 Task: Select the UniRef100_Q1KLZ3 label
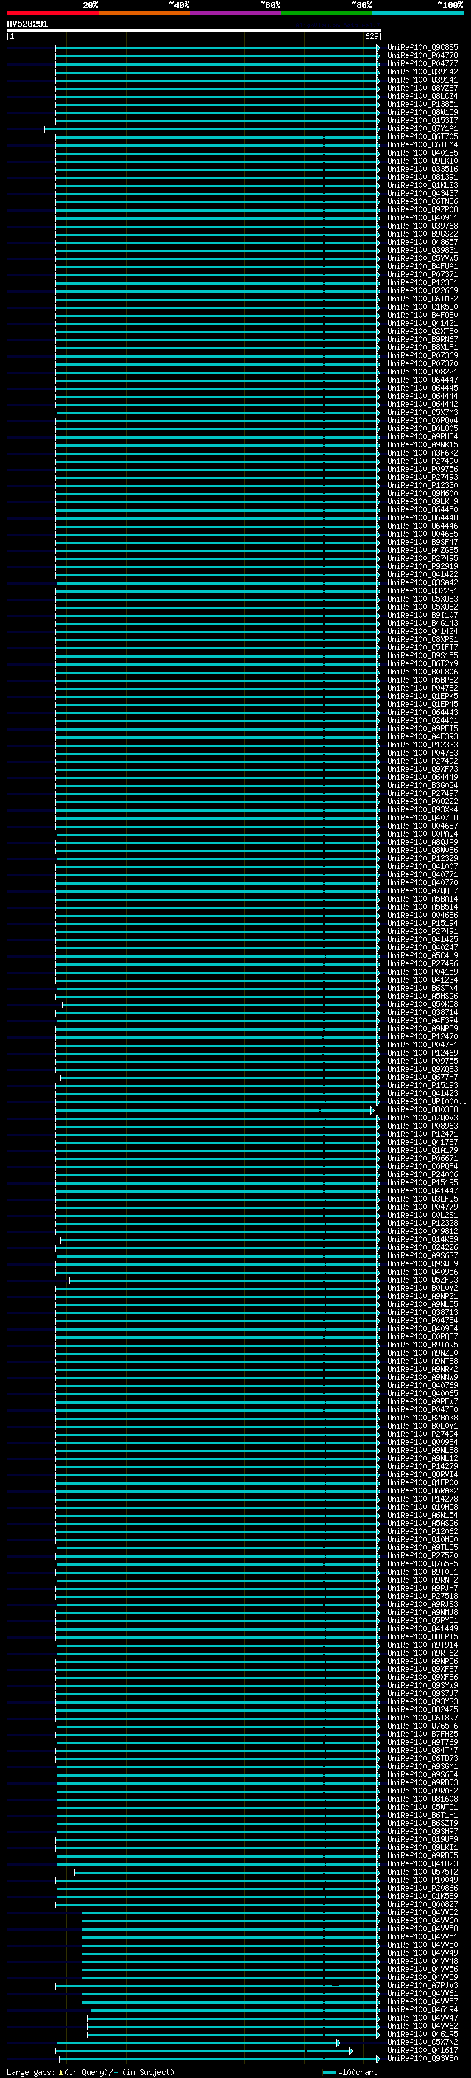422,186
